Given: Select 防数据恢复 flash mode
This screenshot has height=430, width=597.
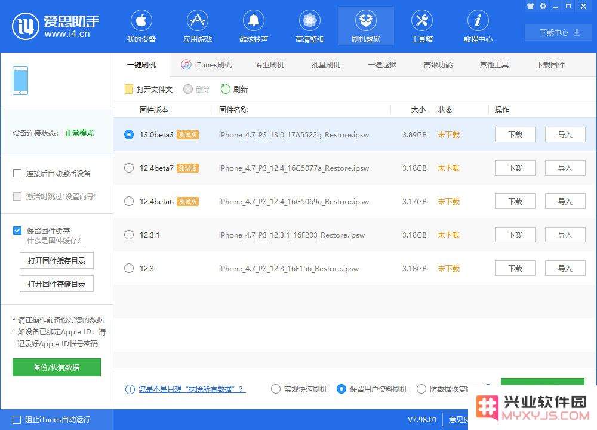Looking at the screenshot, I should pos(421,389).
